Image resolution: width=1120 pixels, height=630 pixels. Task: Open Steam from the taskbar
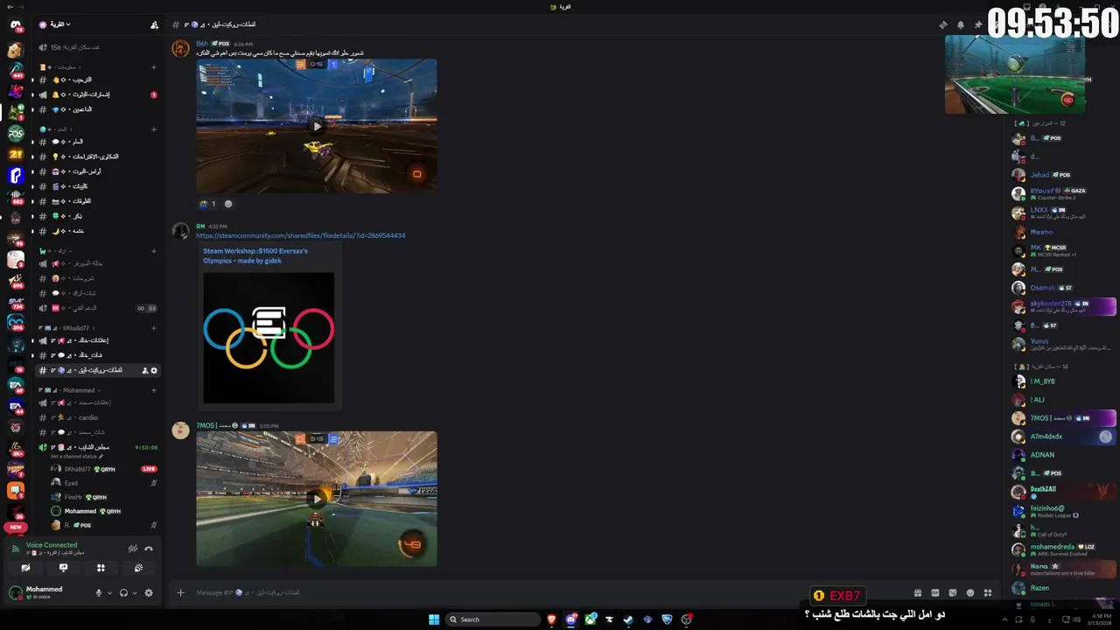(628, 619)
